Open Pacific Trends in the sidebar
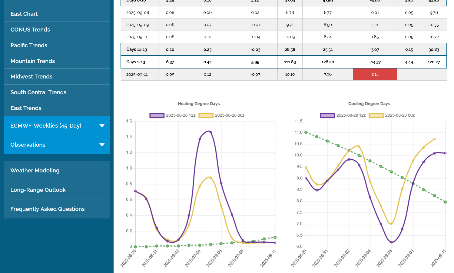454x273 pixels. point(29,45)
